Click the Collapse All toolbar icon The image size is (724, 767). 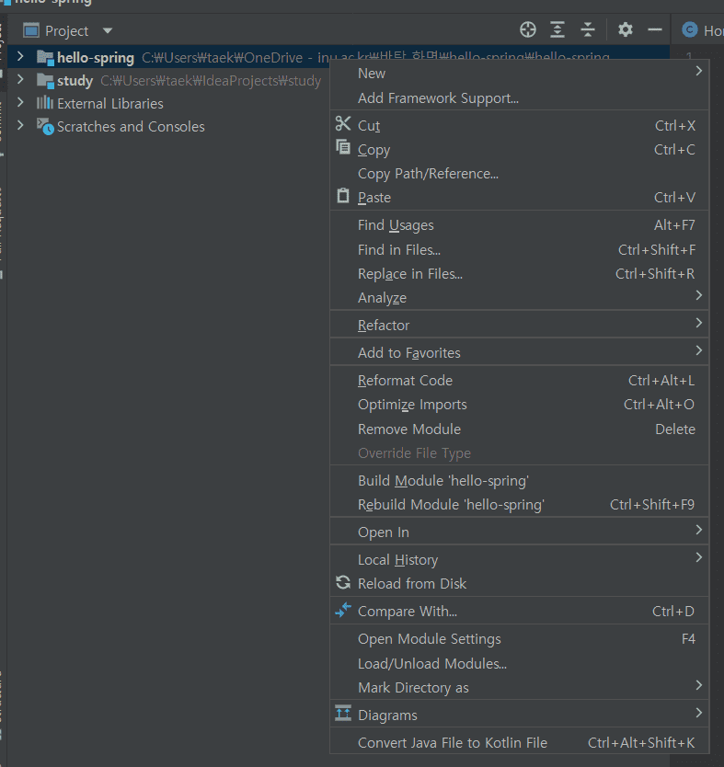pyautogui.click(x=588, y=29)
